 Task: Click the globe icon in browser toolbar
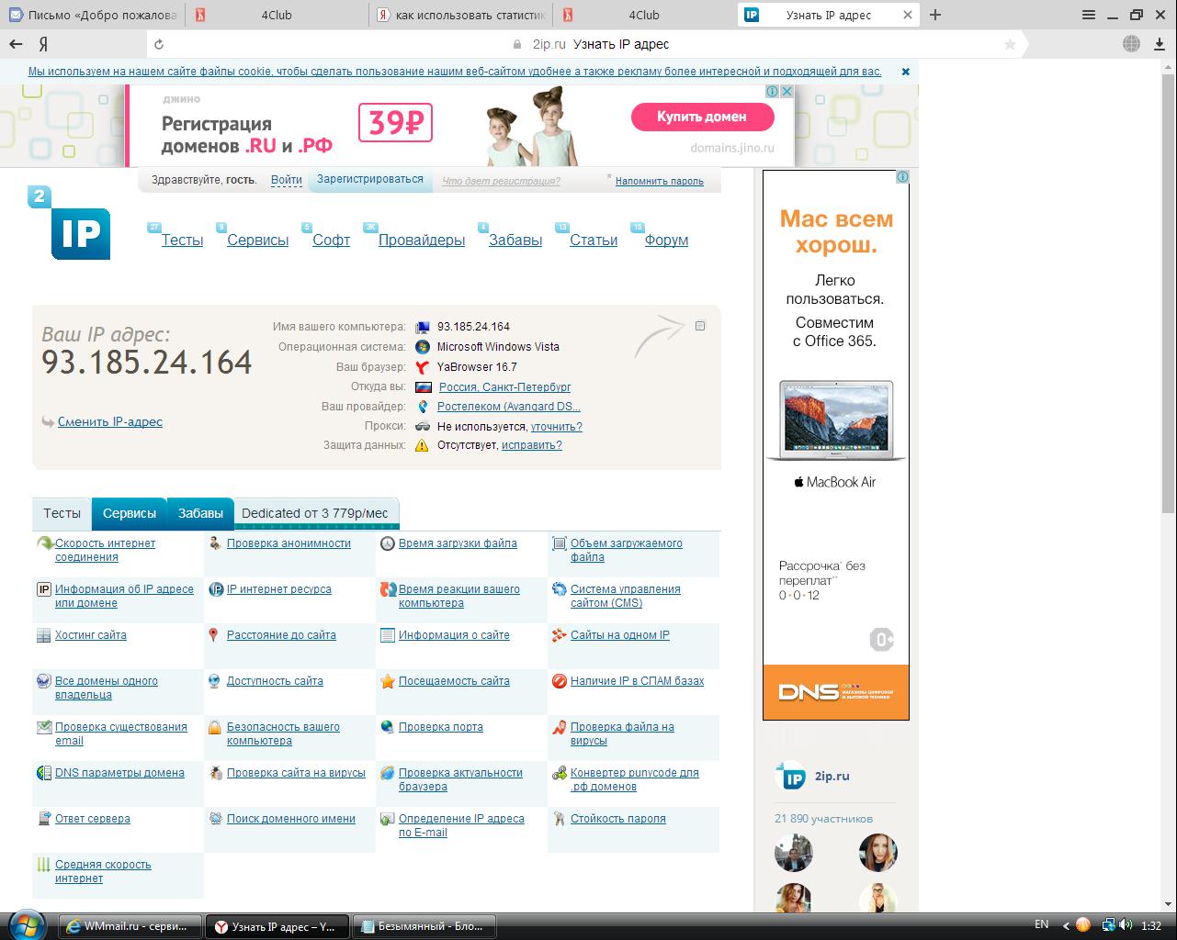coord(1131,44)
